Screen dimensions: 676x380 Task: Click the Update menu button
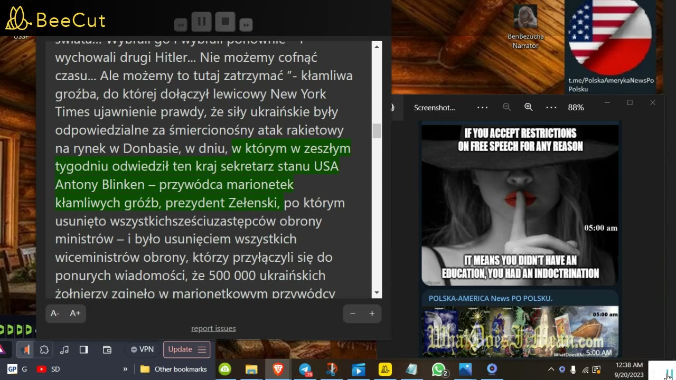[x=187, y=349]
